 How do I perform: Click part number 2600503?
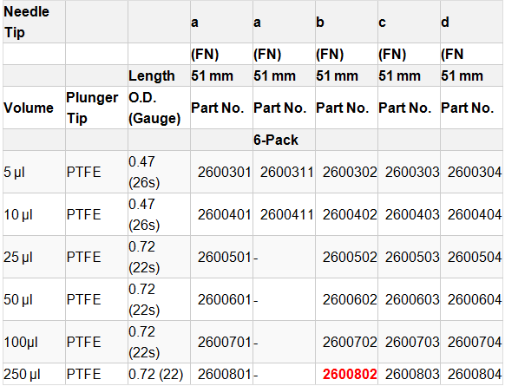(412, 257)
